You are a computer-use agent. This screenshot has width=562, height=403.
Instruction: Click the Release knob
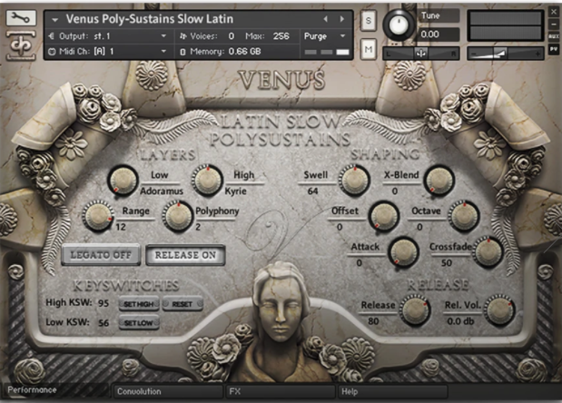[x=415, y=310]
